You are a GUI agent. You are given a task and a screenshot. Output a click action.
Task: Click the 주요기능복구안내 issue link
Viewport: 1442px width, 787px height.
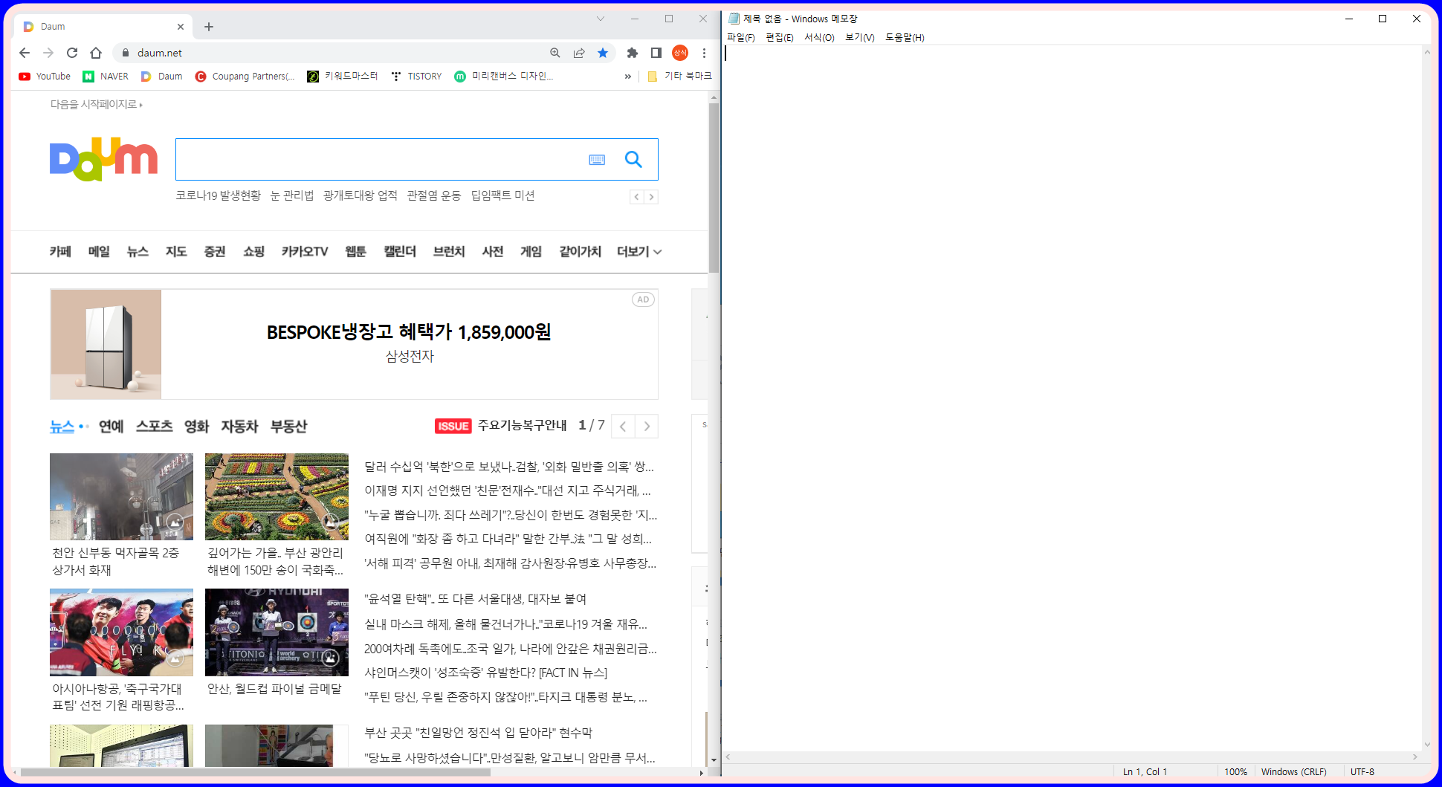(x=522, y=426)
